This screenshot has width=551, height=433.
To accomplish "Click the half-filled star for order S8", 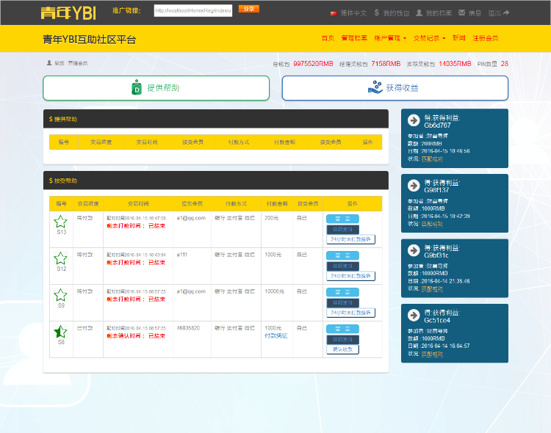I will tap(61, 332).
